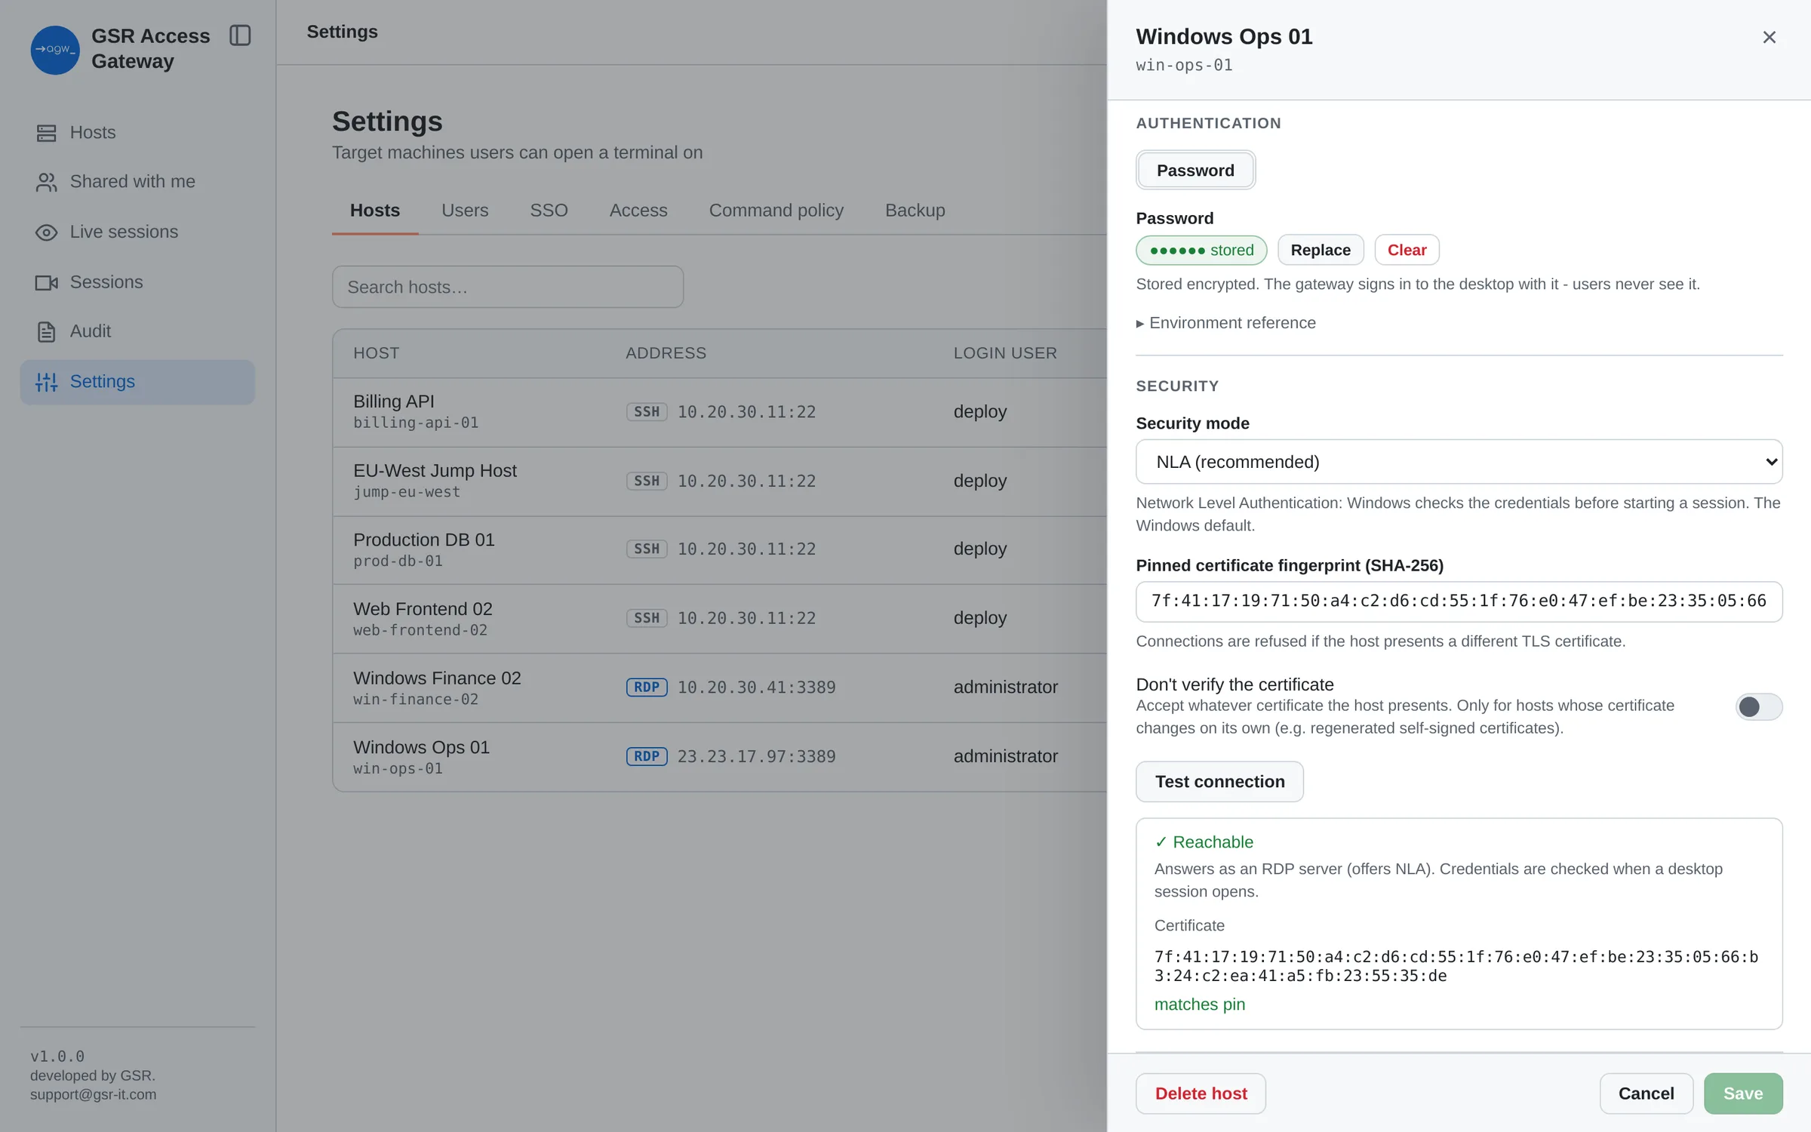
Task: Select the Web Frontend 02 host row
Action: pyautogui.click(x=720, y=618)
